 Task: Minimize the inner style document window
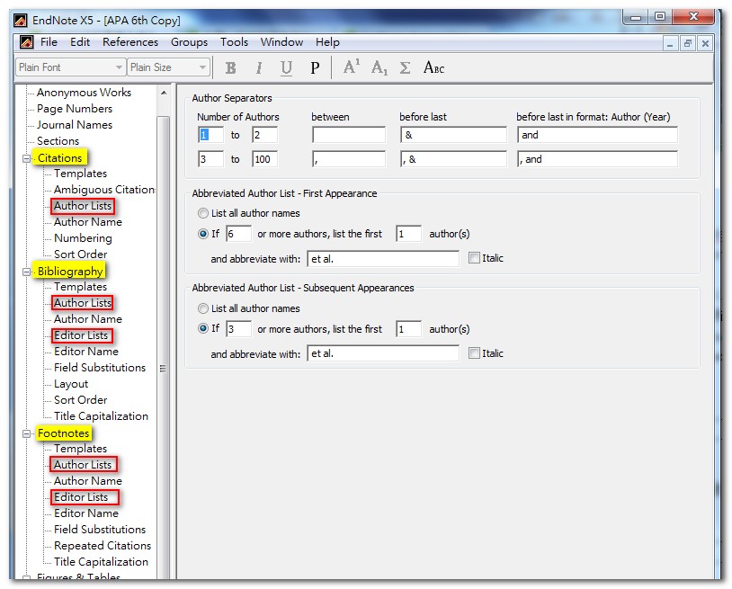(x=670, y=43)
